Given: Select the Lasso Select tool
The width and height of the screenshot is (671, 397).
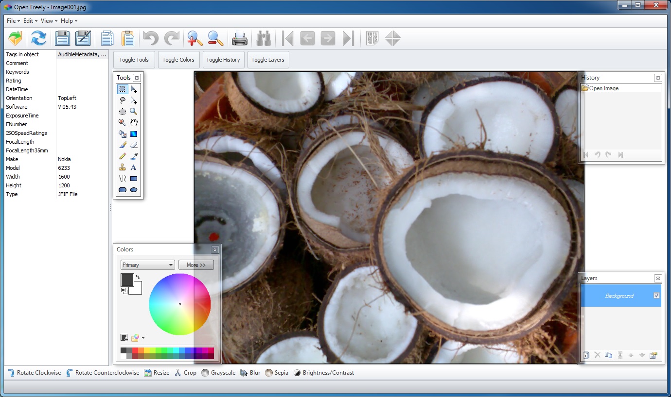Looking at the screenshot, I should tap(123, 100).
